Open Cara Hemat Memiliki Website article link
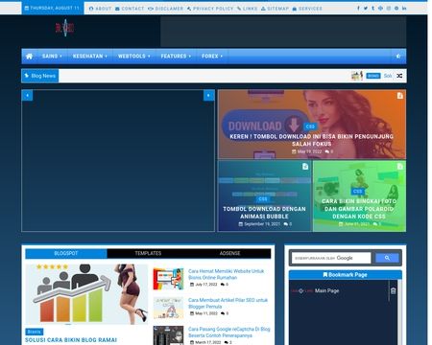 pyautogui.click(x=227, y=274)
